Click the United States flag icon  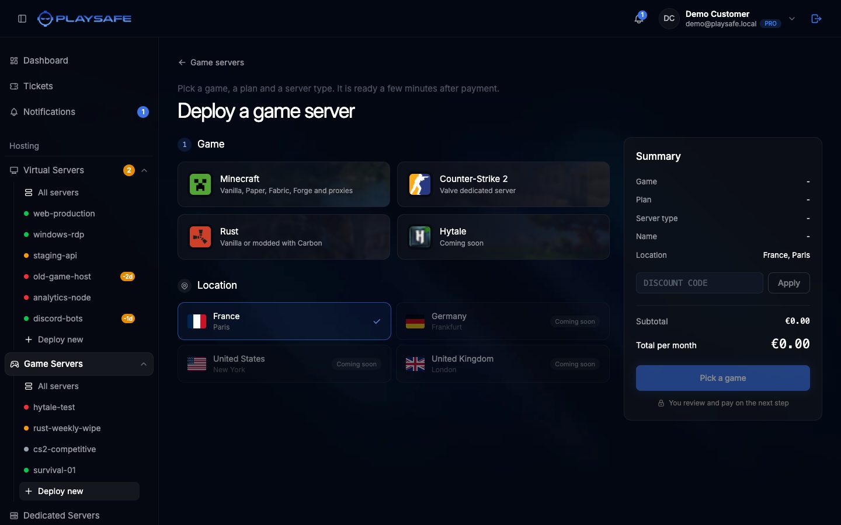[x=197, y=364]
